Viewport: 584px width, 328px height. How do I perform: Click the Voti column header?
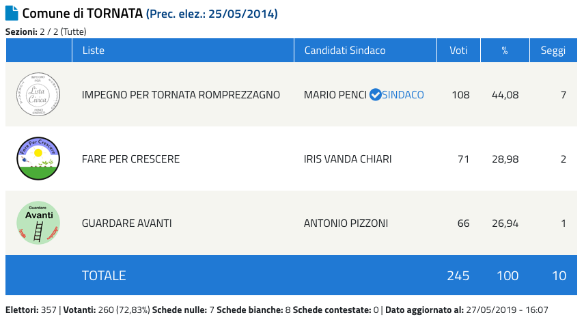click(458, 51)
